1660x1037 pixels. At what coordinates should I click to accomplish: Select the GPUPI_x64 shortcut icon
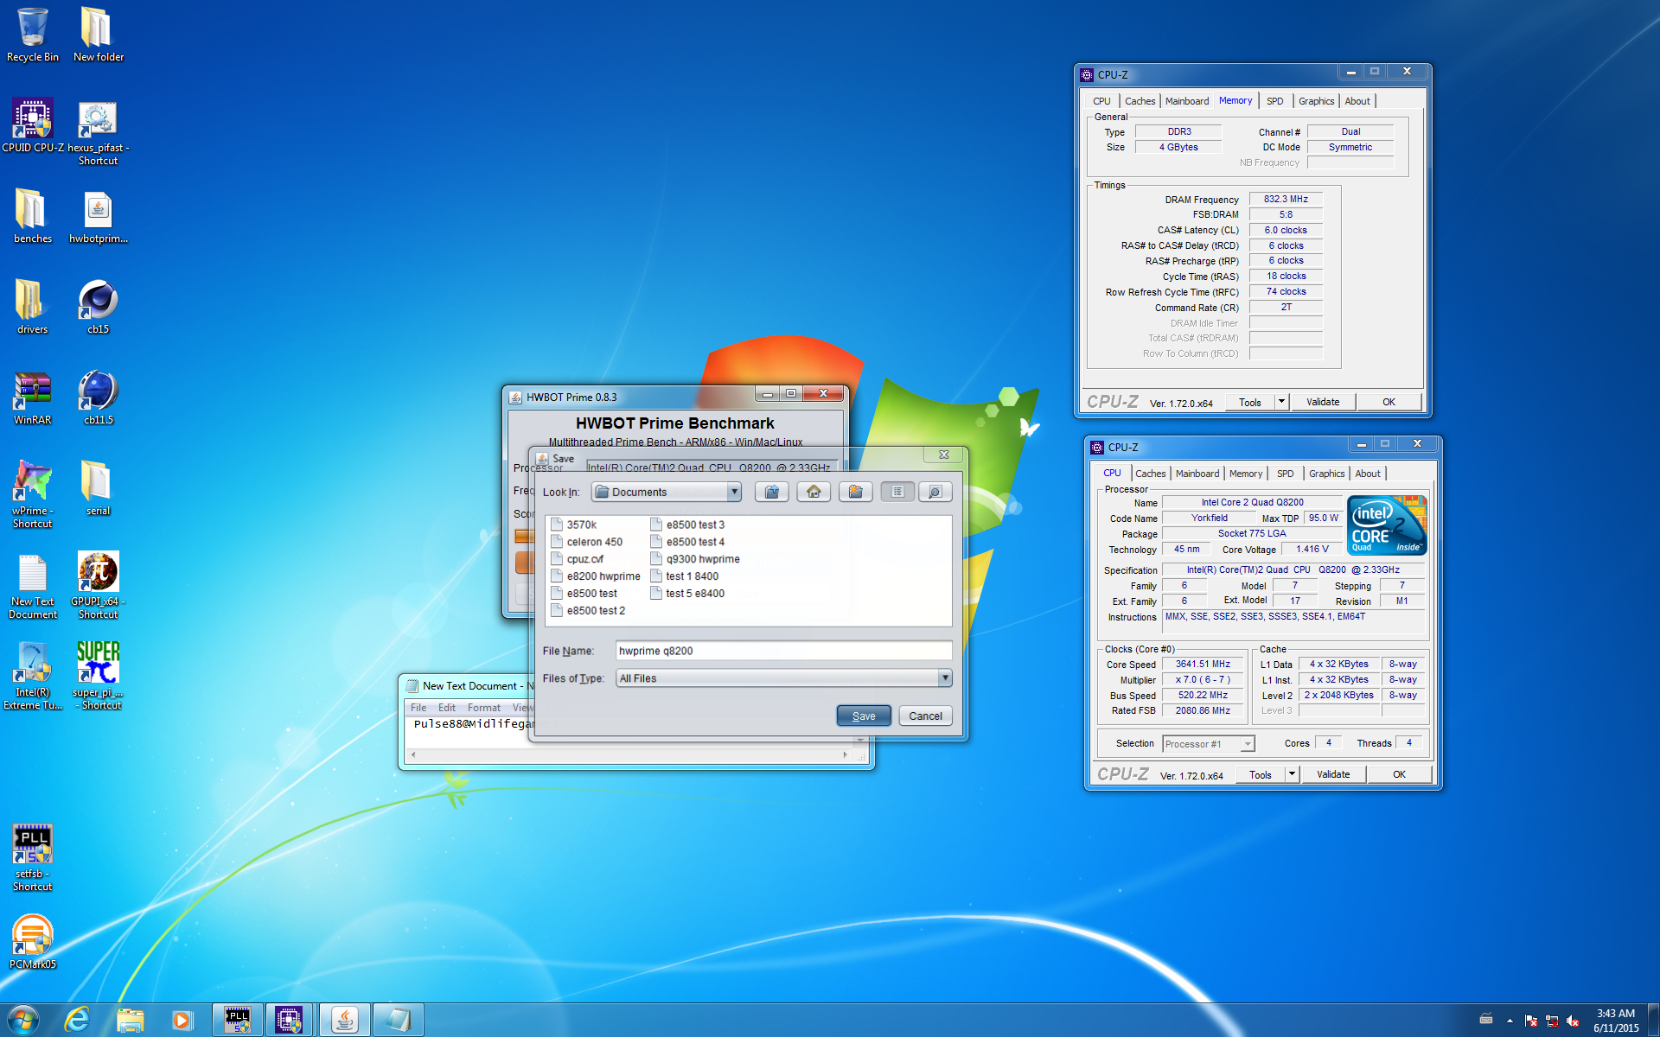pos(98,585)
